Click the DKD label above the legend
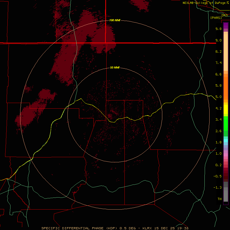Screen dimensions: 230x230 click(225, 15)
